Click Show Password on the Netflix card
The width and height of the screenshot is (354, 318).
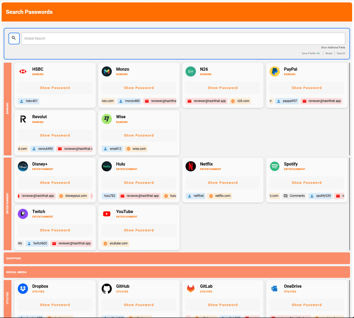pos(223,183)
